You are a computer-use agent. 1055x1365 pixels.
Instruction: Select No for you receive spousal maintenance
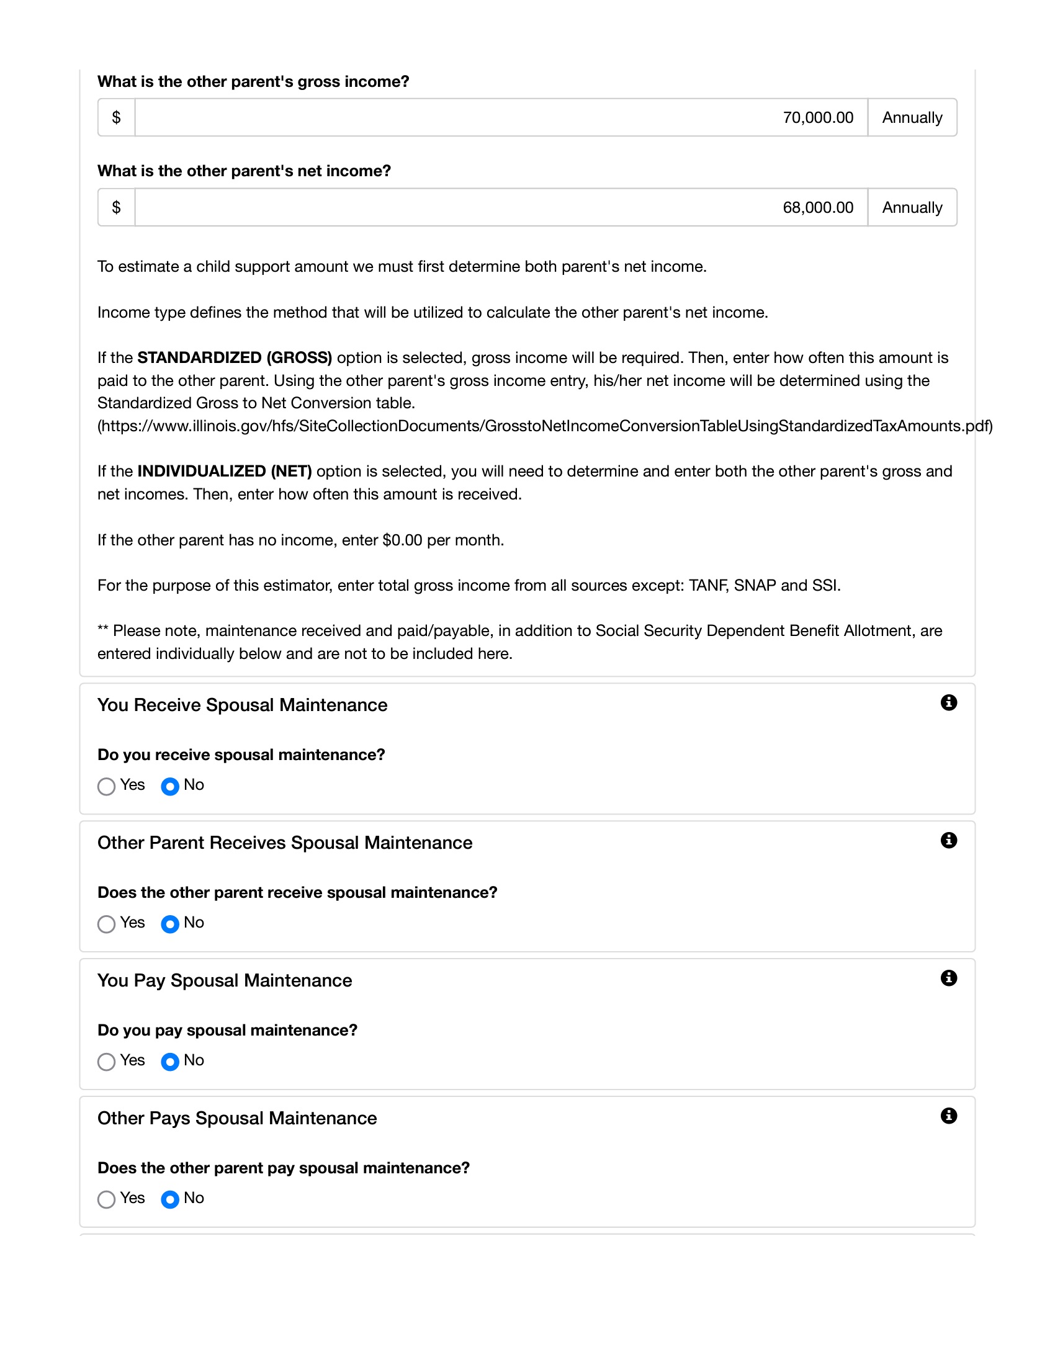(x=170, y=786)
